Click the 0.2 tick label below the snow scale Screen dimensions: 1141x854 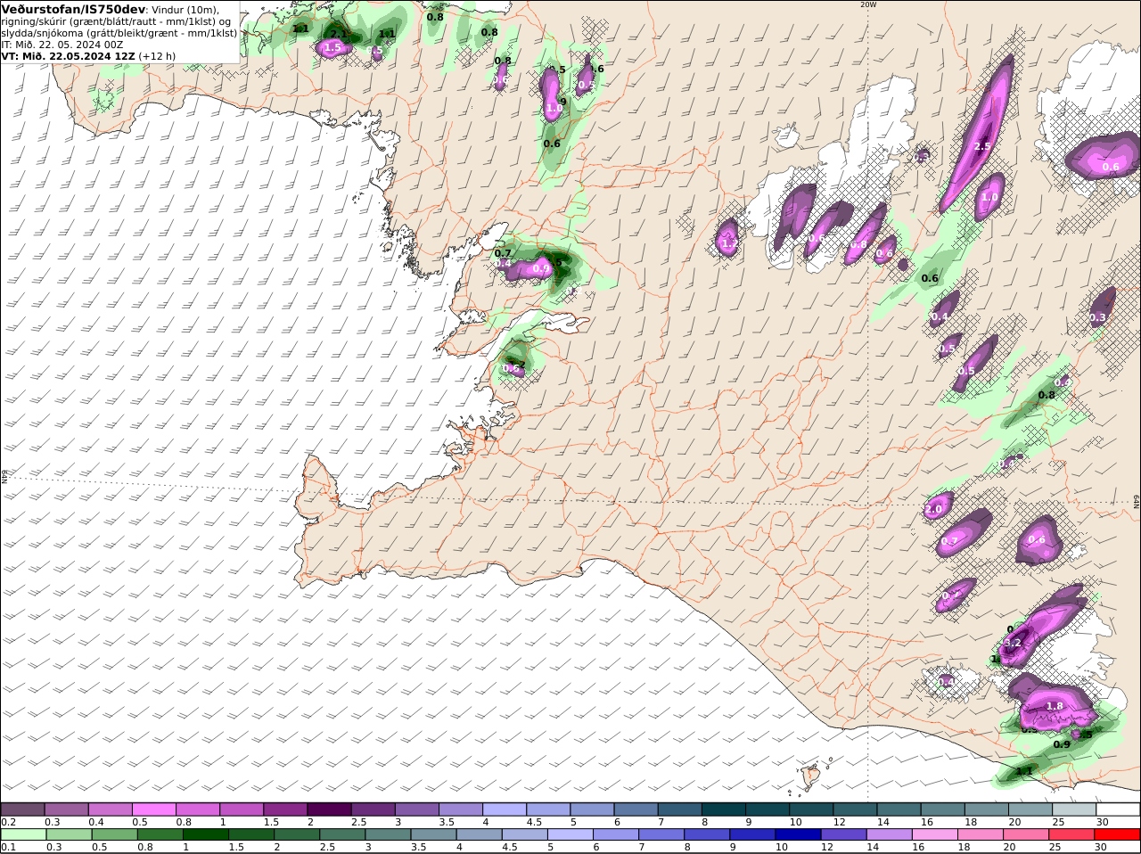(x=8, y=822)
